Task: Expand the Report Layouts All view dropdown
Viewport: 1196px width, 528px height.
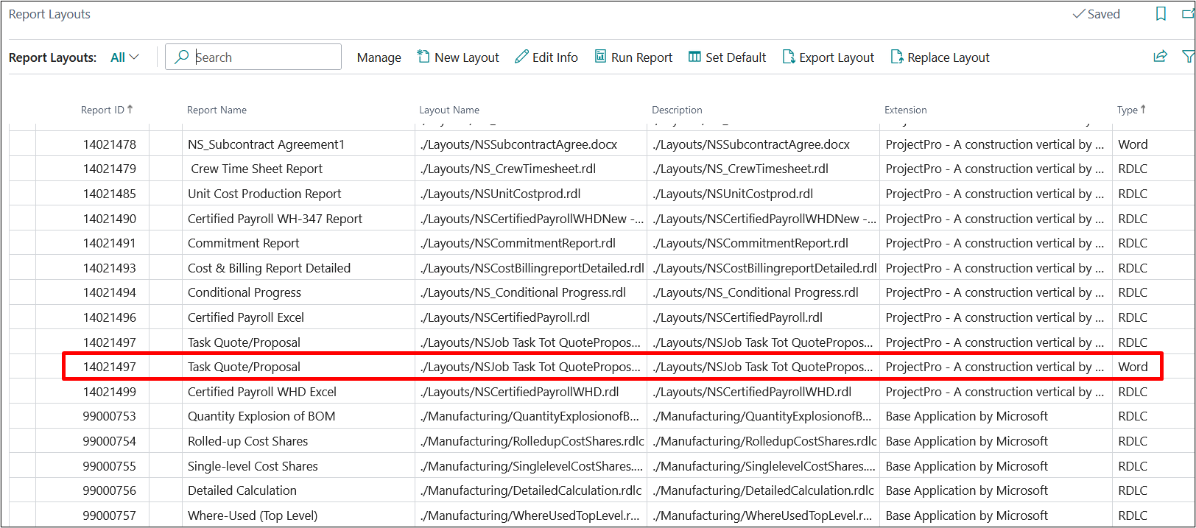Action: pos(124,57)
